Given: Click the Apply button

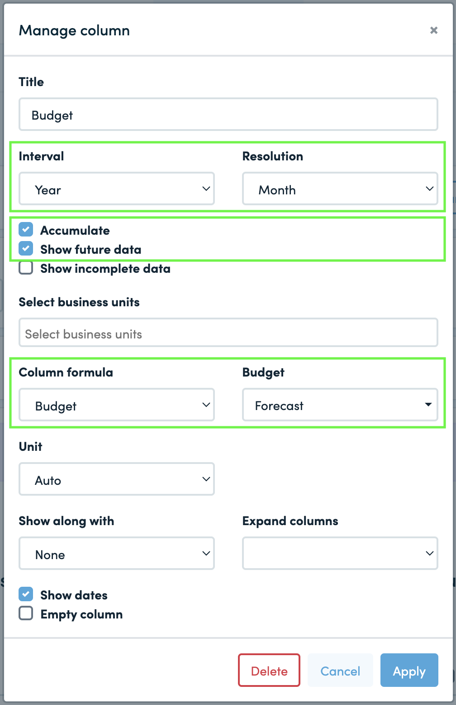Looking at the screenshot, I should coord(409,670).
